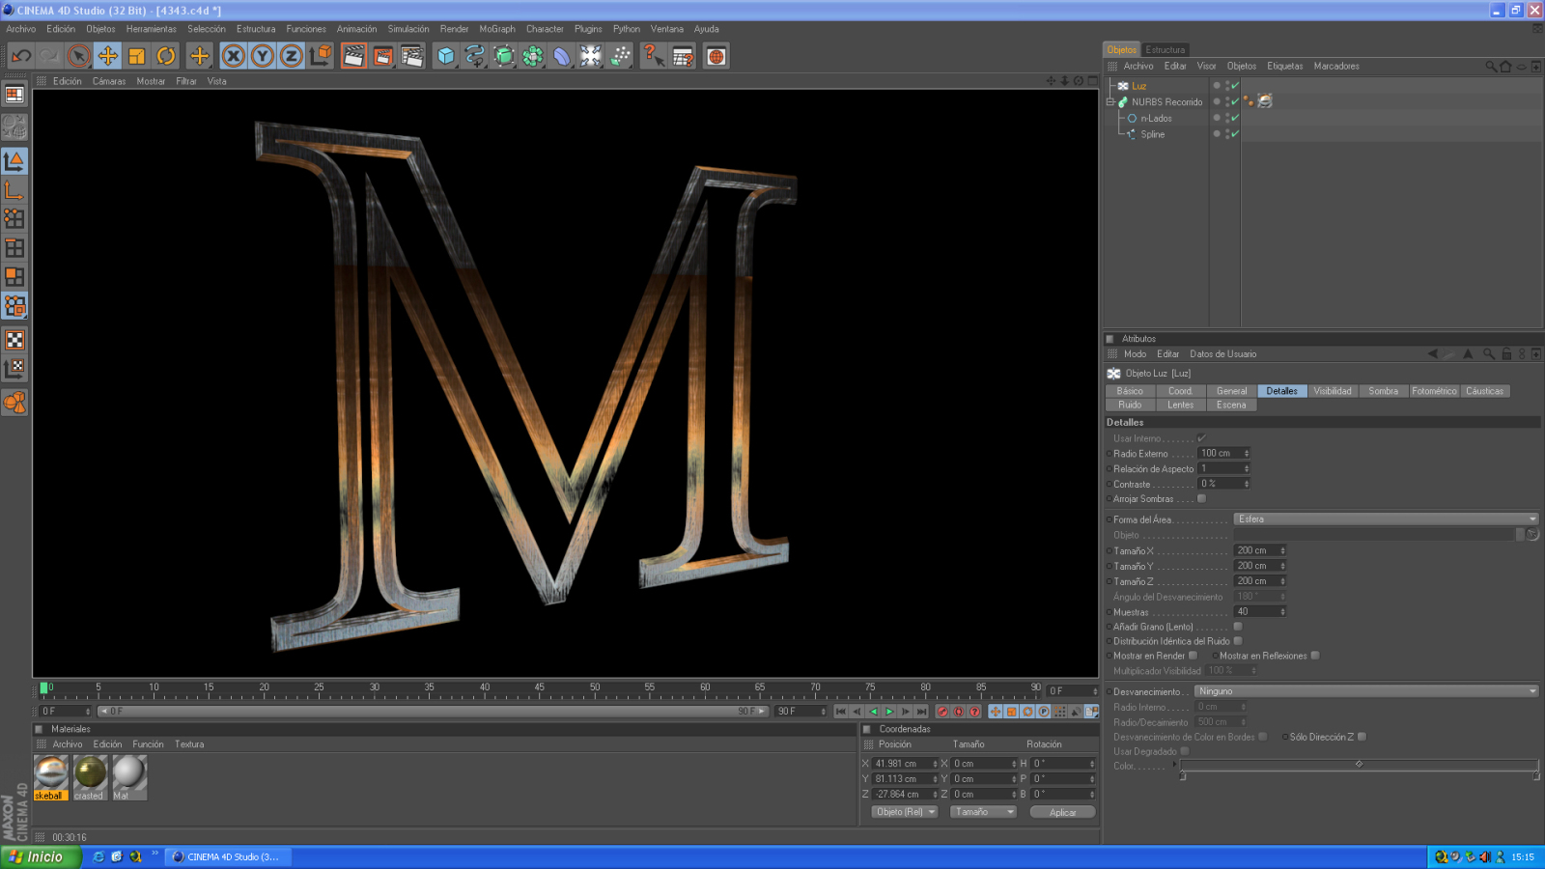Play the animation forward
The width and height of the screenshot is (1545, 869).
pos(890,712)
